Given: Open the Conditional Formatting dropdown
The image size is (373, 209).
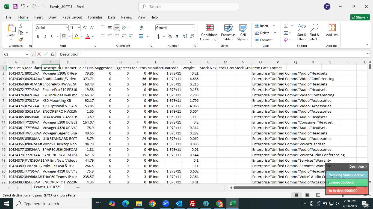Looking at the screenshot, I should [x=210, y=32].
